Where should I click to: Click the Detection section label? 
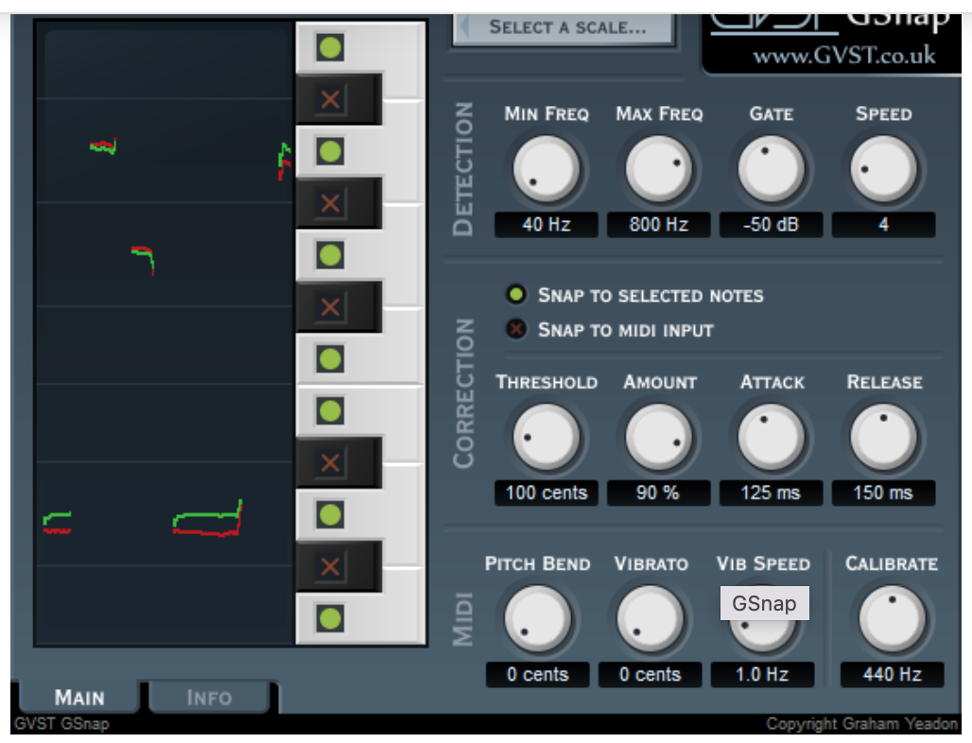[463, 168]
